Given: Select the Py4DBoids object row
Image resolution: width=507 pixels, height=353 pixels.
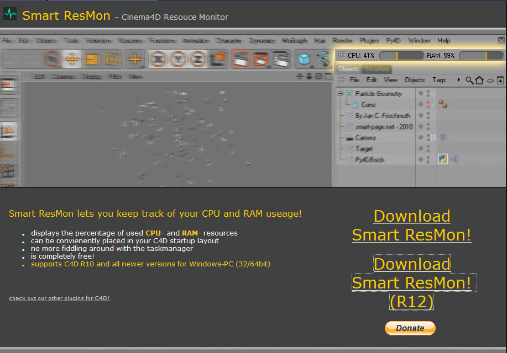Looking at the screenshot, I should click(x=369, y=159).
